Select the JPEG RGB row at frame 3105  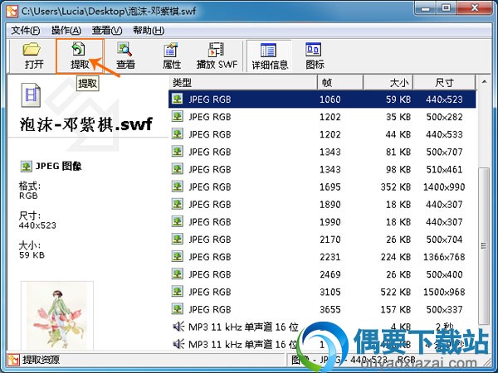[x=322, y=292]
